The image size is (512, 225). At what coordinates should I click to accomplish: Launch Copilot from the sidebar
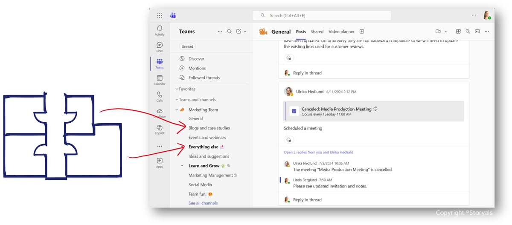tap(160, 130)
